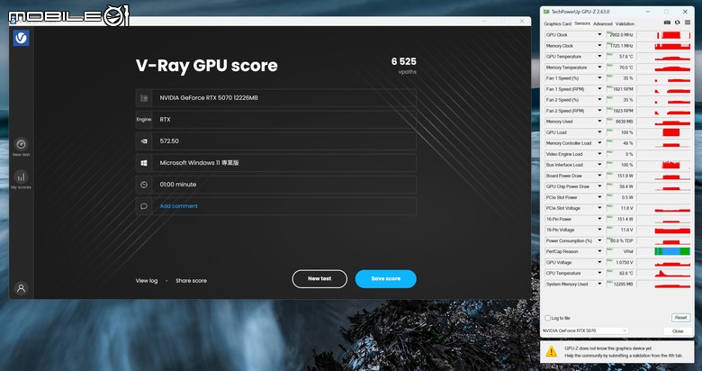Click the CPU Temperature sensor graph
Image resolution: width=702 pixels, height=371 pixels.
pos(664,274)
